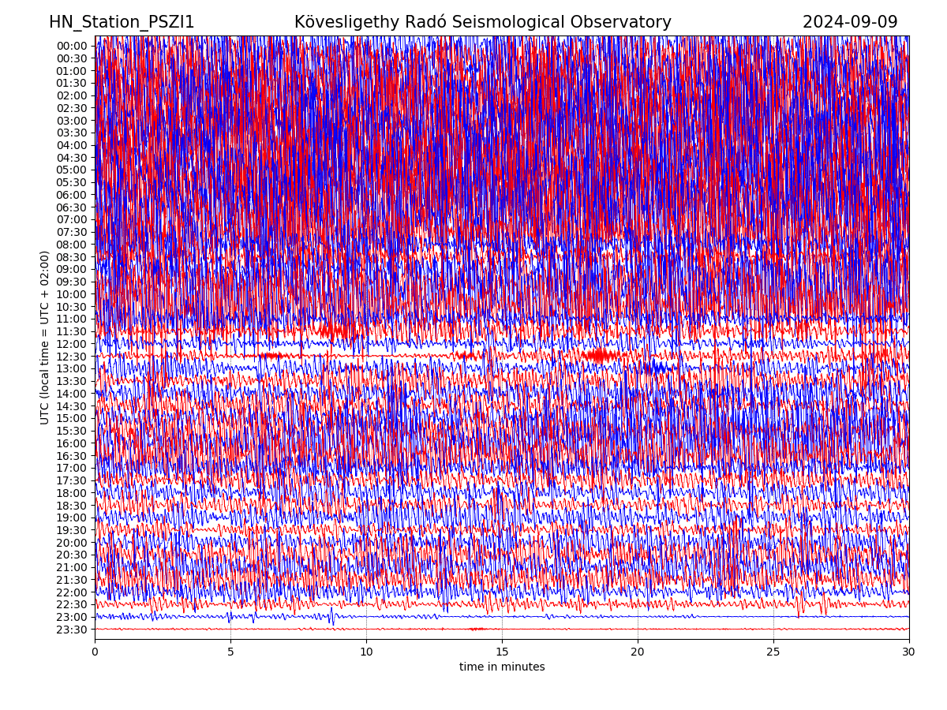Screen dimensions: 947x710
Task: Click the 23:00 time label
Action: pyautogui.click(x=72, y=617)
